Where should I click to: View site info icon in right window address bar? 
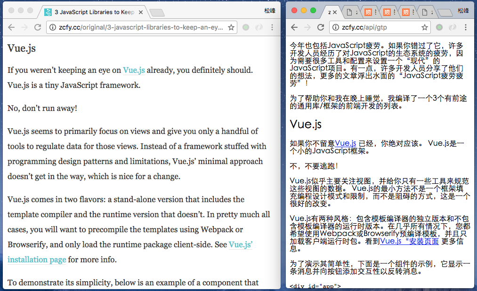[x=336, y=27]
